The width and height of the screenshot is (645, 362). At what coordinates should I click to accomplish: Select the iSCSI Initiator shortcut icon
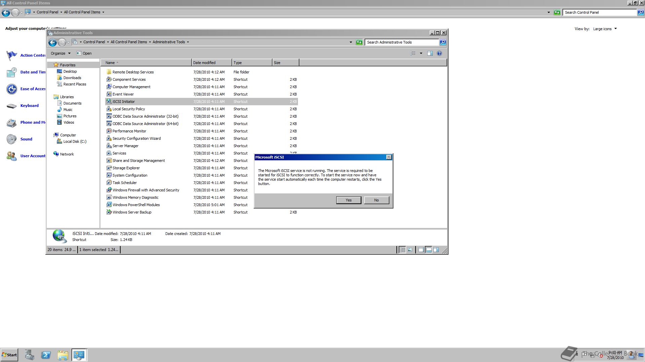(x=109, y=102)
